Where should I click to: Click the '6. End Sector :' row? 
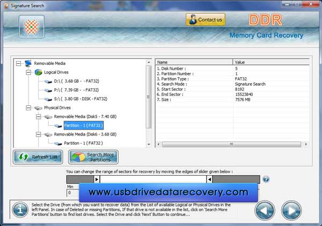(x=232, y=94)
